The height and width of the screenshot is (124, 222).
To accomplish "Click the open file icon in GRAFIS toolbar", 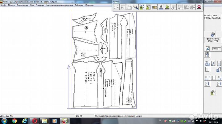I will (116, 7).
